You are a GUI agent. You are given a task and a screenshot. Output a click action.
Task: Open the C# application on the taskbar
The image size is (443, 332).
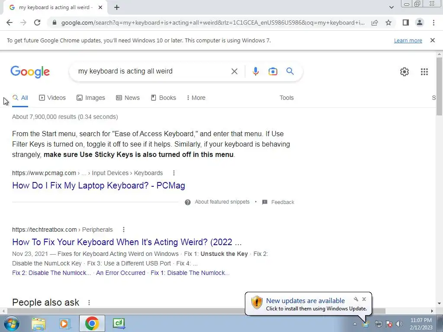tap(119, 323)
